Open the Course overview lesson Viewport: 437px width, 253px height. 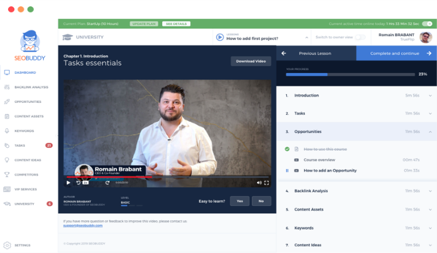click(x=319, y=160)
